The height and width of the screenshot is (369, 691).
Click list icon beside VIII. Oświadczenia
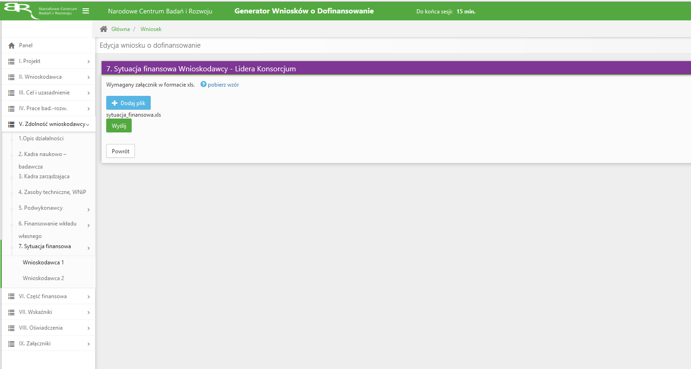coord(12,328)
